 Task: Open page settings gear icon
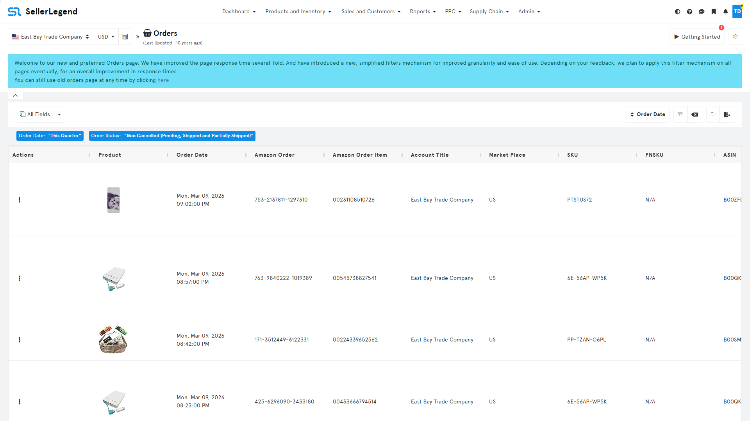[735, 37]
